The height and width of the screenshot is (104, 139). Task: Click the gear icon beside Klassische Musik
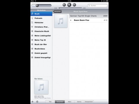[32, 31]
